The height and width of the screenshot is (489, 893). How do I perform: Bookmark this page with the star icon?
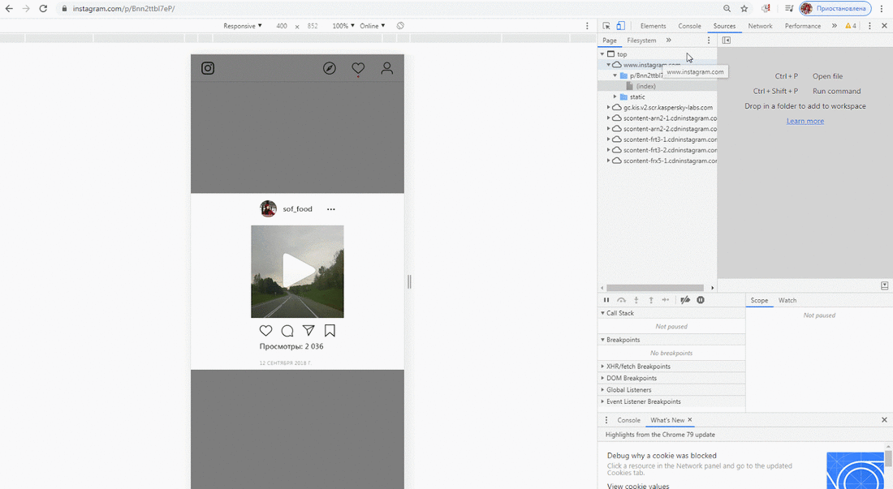click(x=744, y=9)
